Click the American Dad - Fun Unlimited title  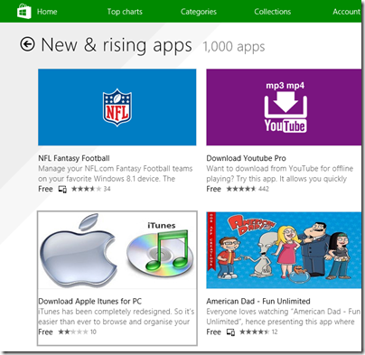(x=258, y=301)
